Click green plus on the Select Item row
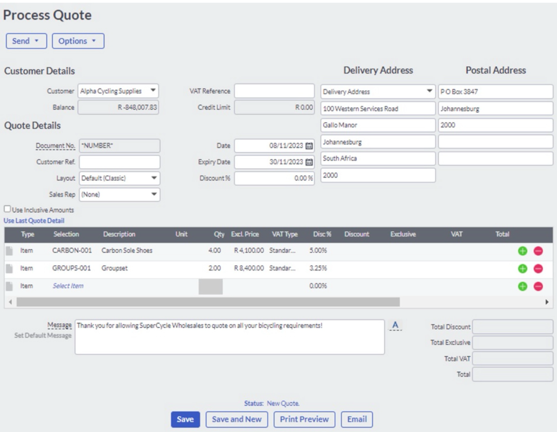Screen dimensions: 557x432 523,286
